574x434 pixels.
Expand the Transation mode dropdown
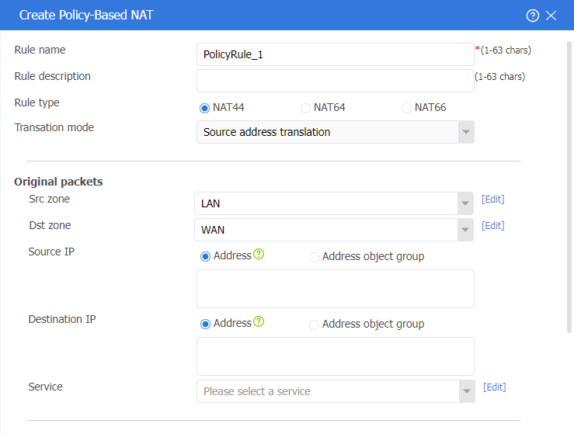click(x=336, y=132)
